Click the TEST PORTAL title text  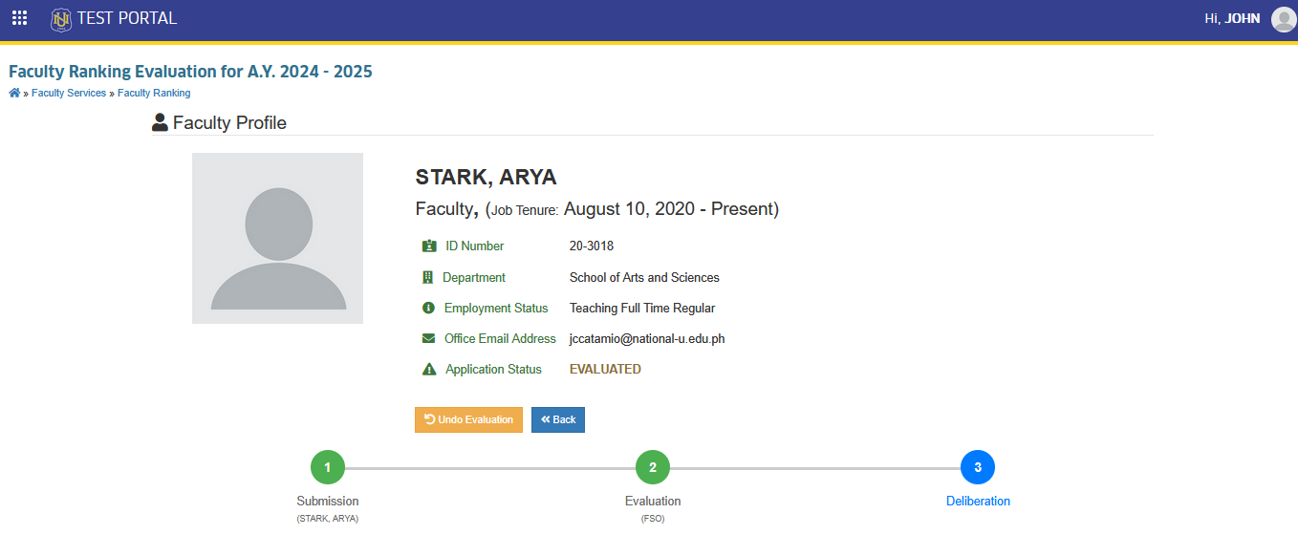pyautogui.click(x=127, y=18)
